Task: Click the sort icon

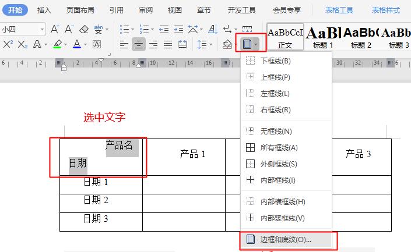Action: pyautogui.click(x=213, y=29)
